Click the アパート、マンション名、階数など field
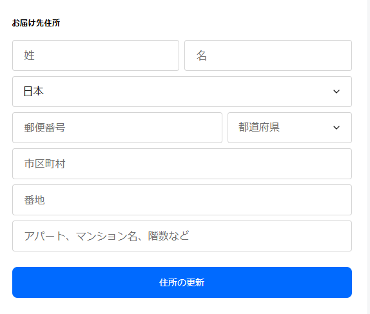This screenshot has width=370, height=314. click(x=182, y=236)
